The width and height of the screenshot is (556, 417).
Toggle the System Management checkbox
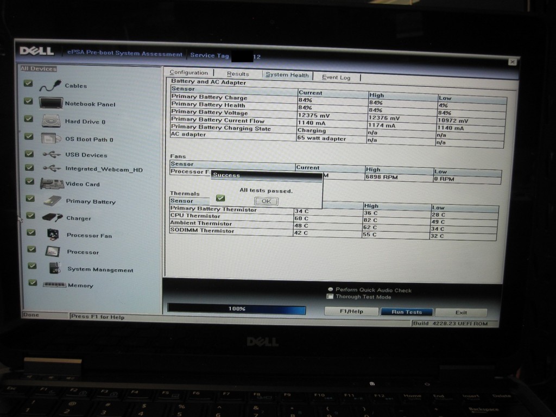(32, 266)
